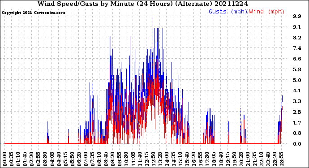Click the 09:55 time axis label
This screenshot has height=168, width=309.
(120, 159)
